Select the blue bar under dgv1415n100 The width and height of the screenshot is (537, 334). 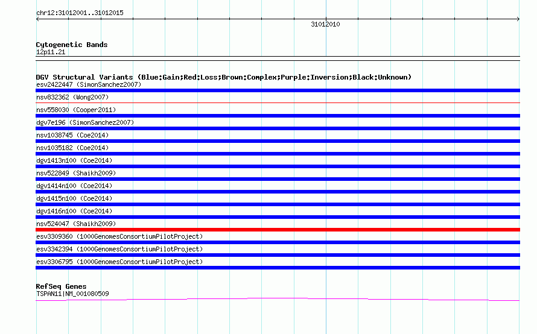(278, 204)
